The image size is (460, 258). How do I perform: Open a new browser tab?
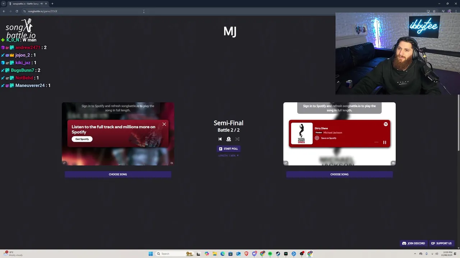click(x=52, y=4)
